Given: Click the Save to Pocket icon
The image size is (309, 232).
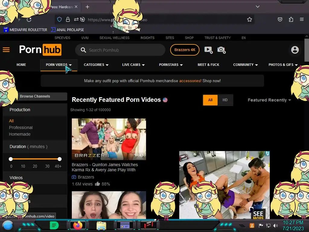Looking at the screenshot, I should coord(280,19).
